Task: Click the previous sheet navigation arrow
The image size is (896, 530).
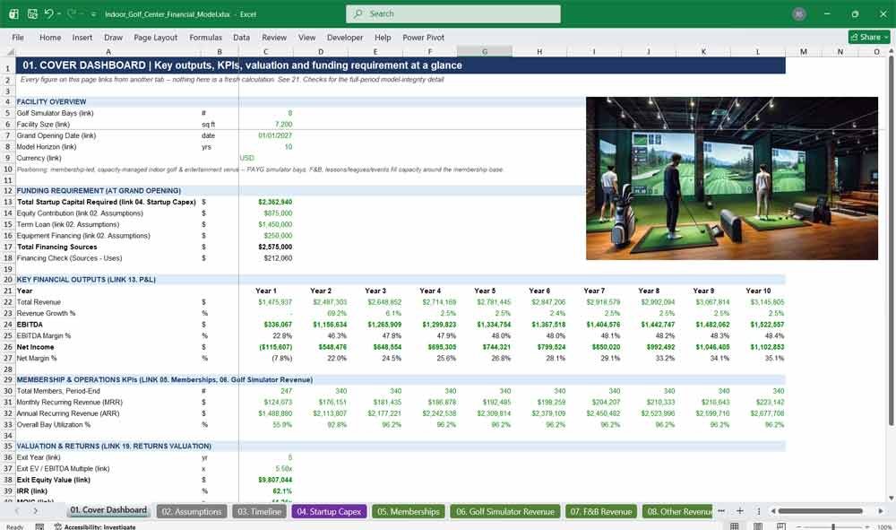Action: 17,511
